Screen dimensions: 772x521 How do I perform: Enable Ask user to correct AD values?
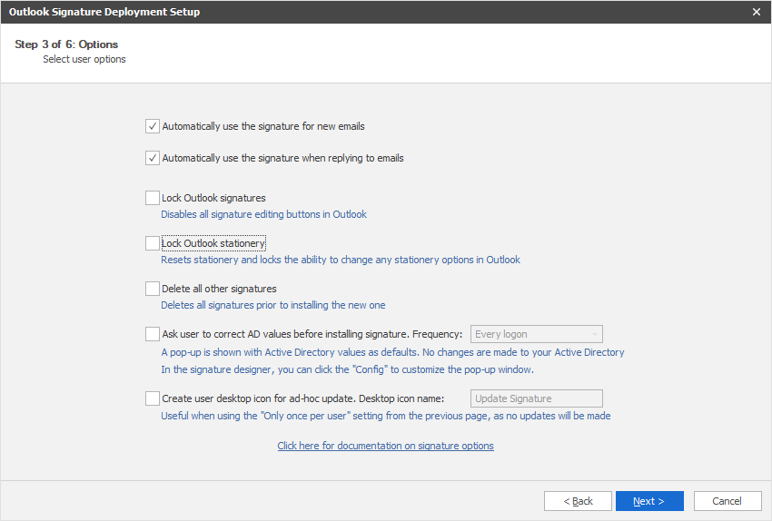click(x=153, y=334)
